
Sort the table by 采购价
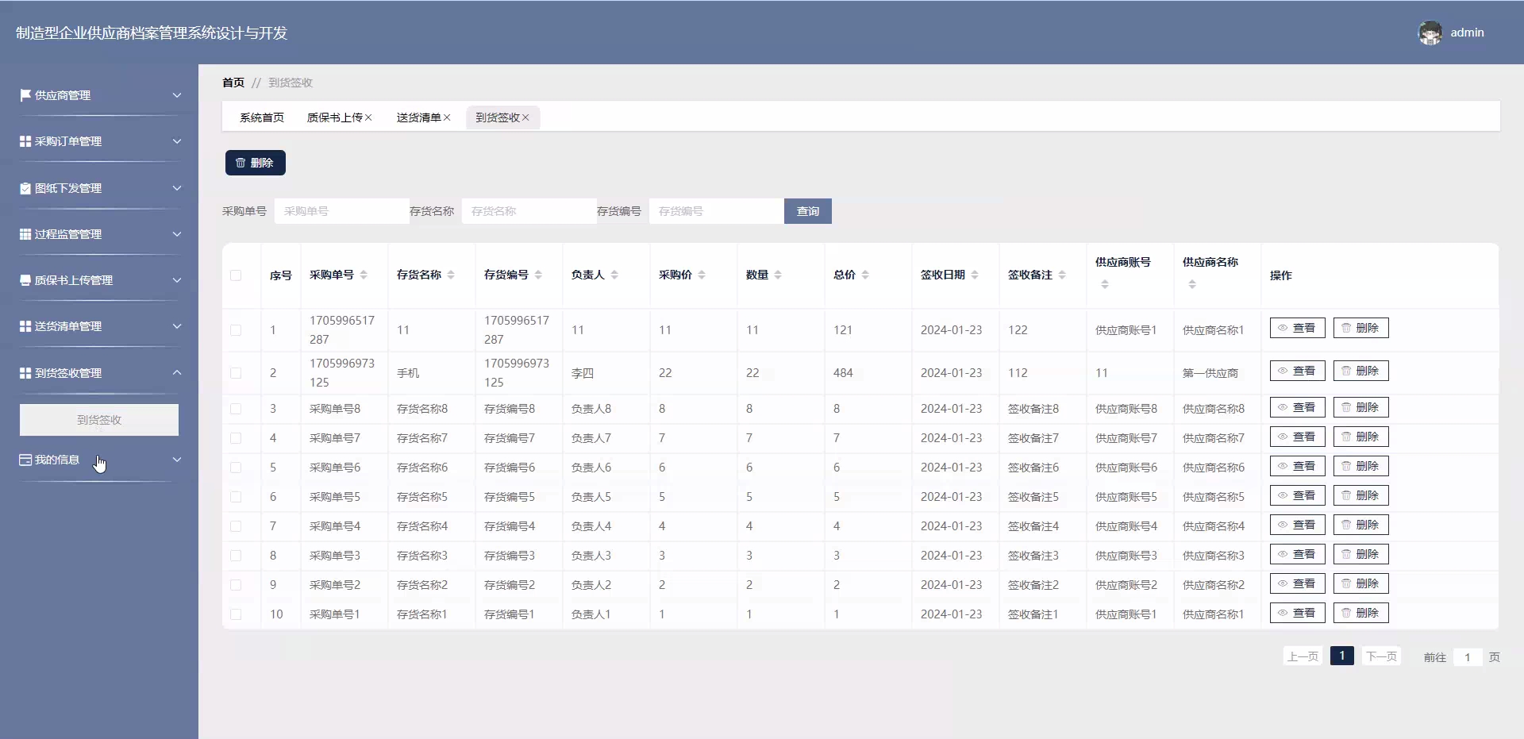click(702, 275)
